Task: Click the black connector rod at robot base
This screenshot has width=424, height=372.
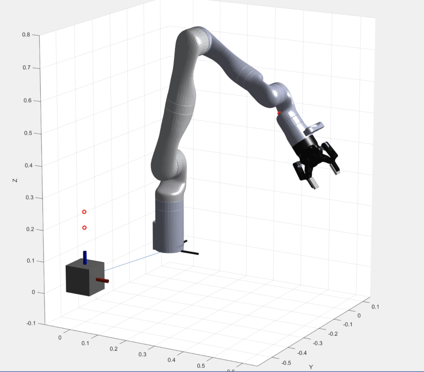Action: click(x=190, y=253)
